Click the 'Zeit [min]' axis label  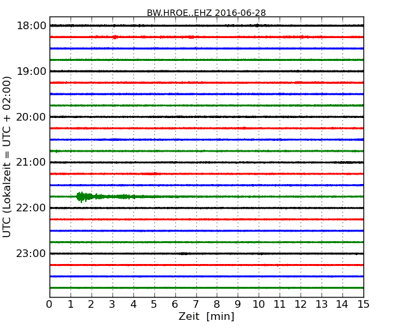(207, 316)
